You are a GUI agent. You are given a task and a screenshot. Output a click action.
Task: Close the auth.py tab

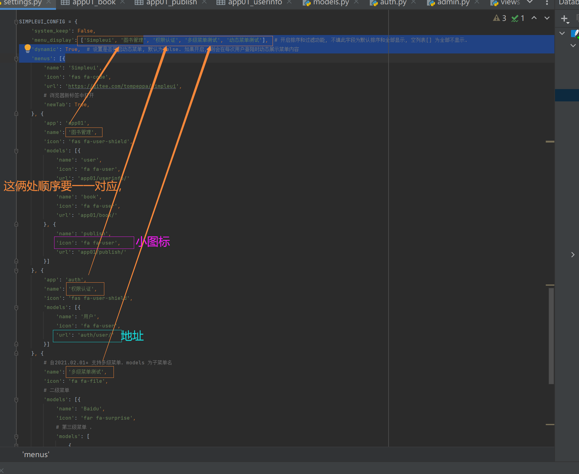(413, 2)
